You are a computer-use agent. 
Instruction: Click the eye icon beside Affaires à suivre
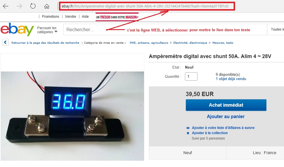click(x=188, y=128)
